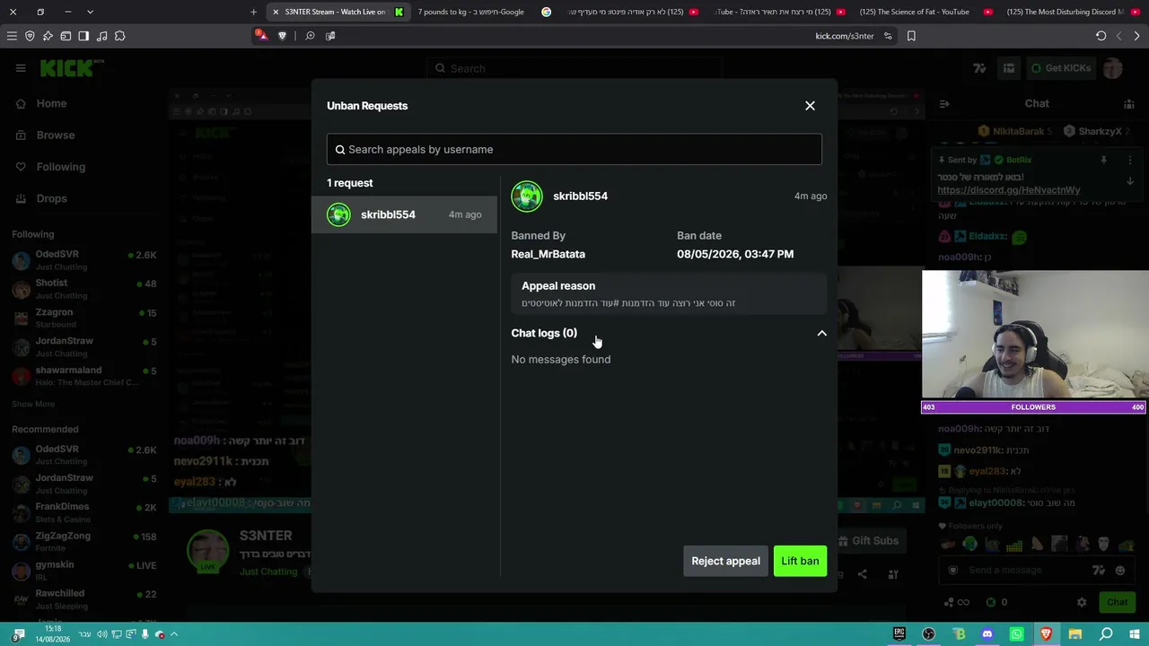Open the Brave shields icon in toolbar
This screenshot has height=646, width=1149.
click(30, 36)
